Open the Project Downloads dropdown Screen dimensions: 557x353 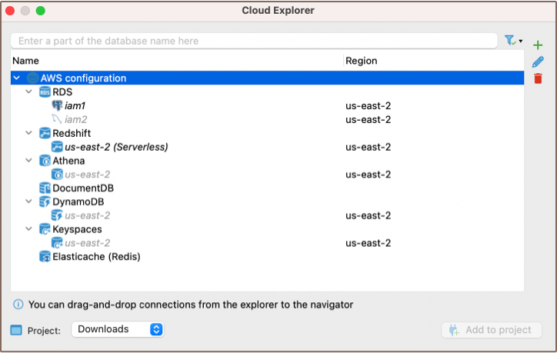click(118, 329)
